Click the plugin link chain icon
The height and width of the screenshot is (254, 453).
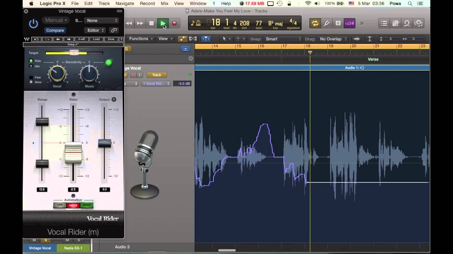click(x=114, y=30)
